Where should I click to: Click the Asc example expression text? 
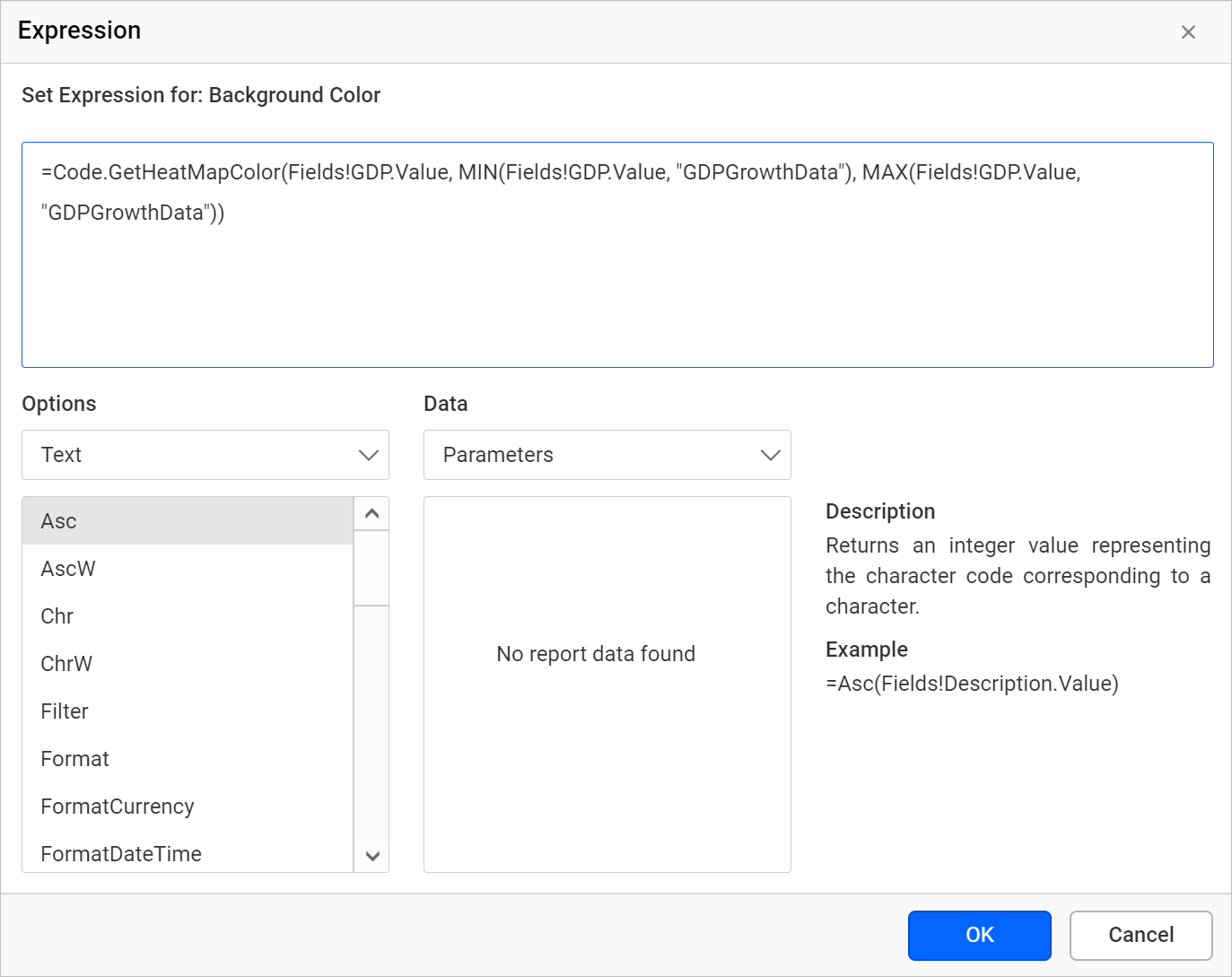(x=972, y=683)
